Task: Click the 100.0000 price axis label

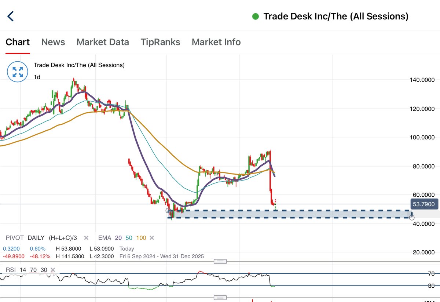Action: pyautogui.click(x=423, y=137)
